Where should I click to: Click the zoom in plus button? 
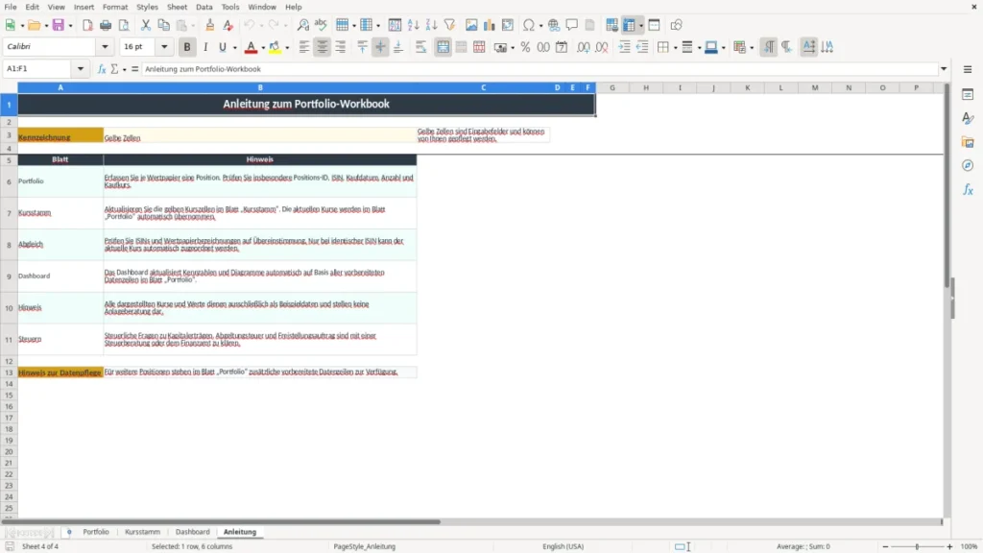click(x=949, y=546)
